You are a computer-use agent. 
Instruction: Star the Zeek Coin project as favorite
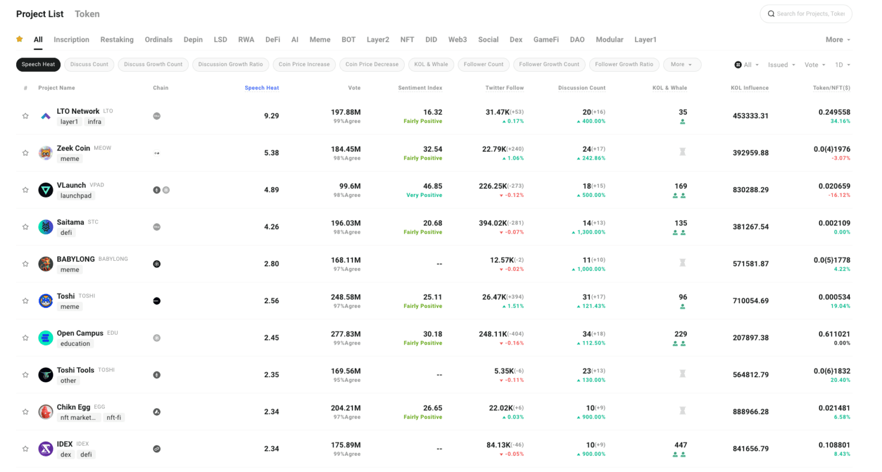click(x=25, y=153)
